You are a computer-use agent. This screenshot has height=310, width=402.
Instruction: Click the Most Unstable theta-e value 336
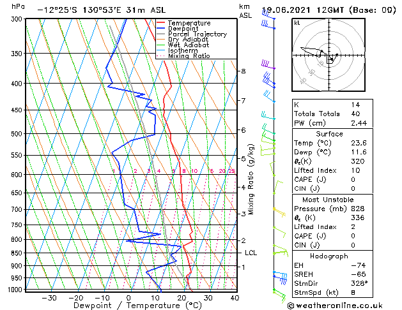[x=358, y=218]
